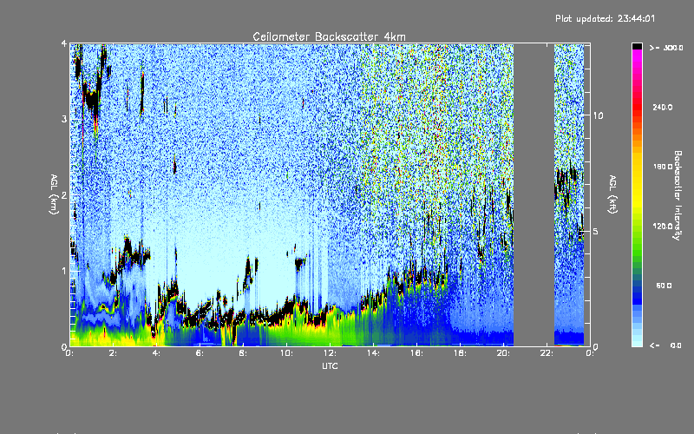The width and height of the screenshot is (694, 434).
Task: Select the "180.0" colorbar label
Action: [663, 167]
